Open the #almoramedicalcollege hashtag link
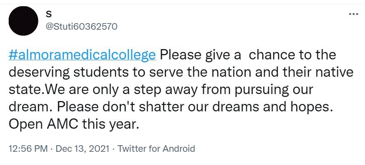365x165 pixels. [82, 55]
